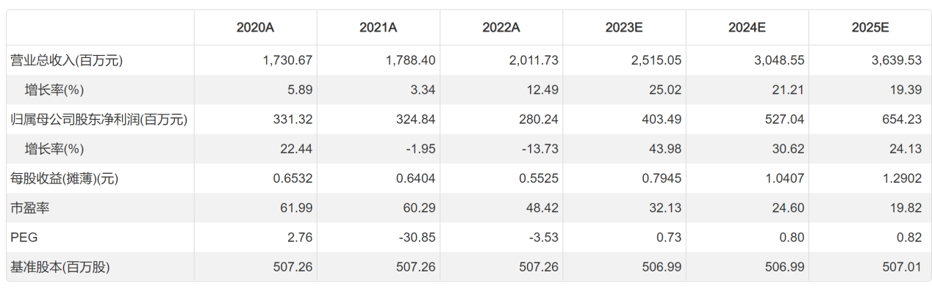Select the 市盈率 row label
932x289 pixels.
29,208
